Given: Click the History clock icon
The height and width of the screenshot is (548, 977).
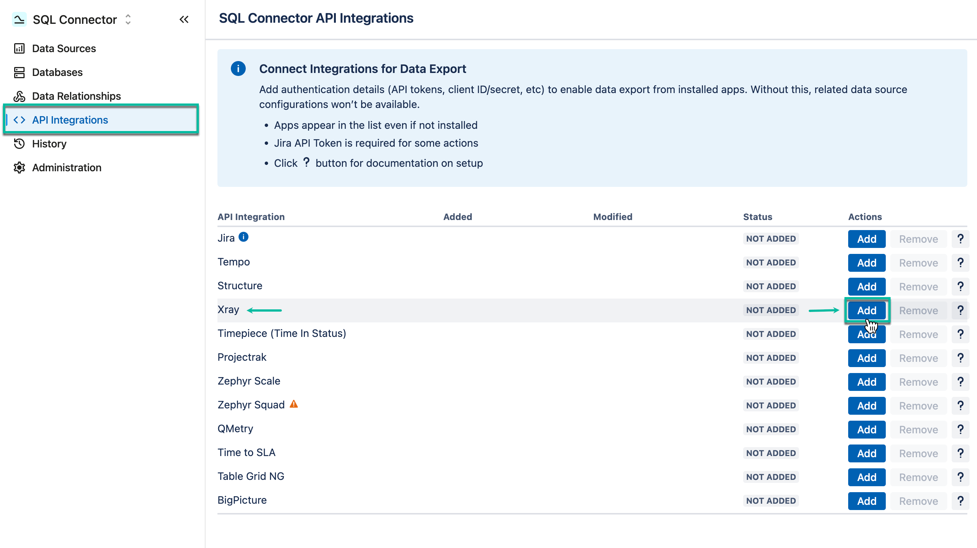Looking at the screenshot, I should click(x=20, y=144).
